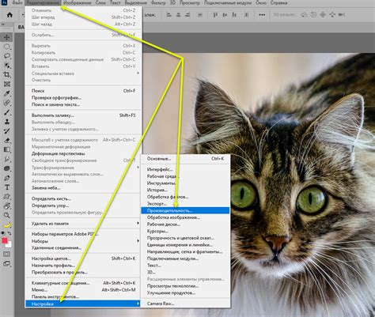Expand the Наборы submenu
Viewport: 375px width, 317px height.
click(83, 241)
